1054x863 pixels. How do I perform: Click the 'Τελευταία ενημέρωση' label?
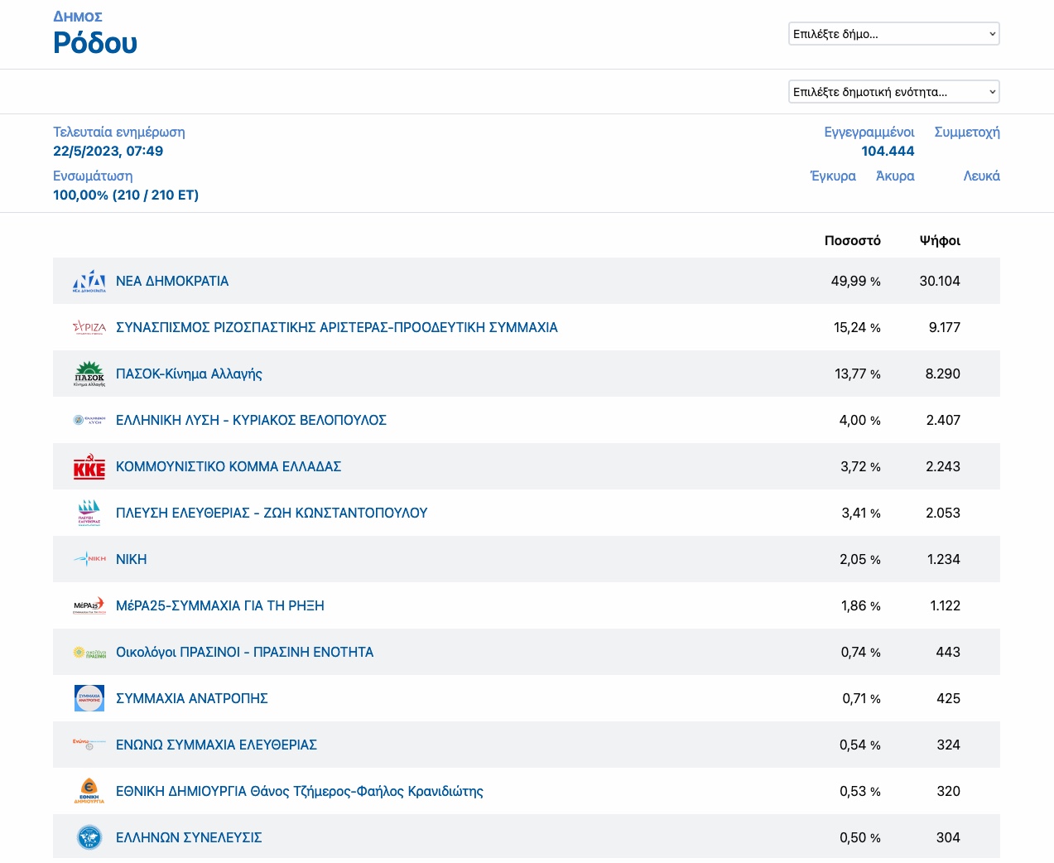coord(119,132)
